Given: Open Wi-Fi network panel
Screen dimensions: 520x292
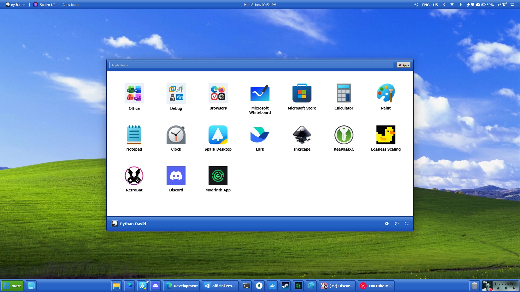Looking at the screenshot, I should tap(452, 5).
